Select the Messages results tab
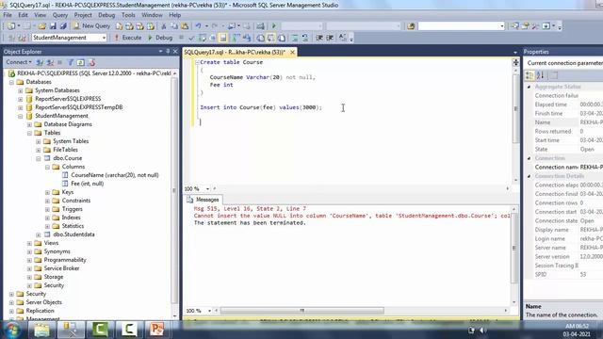 pos(203,200)
